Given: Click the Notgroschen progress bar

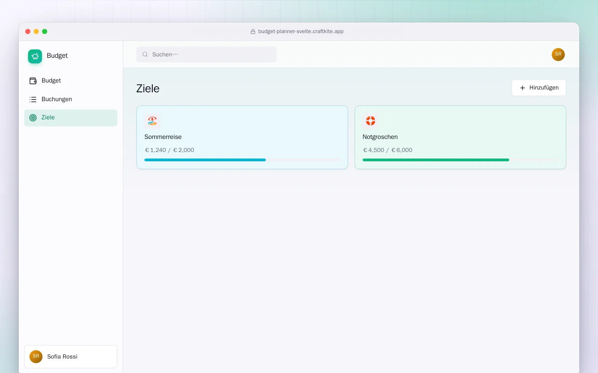Looking at the screenshot, I should 460,160.
